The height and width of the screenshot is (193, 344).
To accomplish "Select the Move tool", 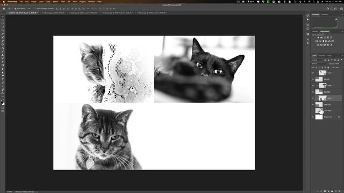I will click(x=3, y=17).
